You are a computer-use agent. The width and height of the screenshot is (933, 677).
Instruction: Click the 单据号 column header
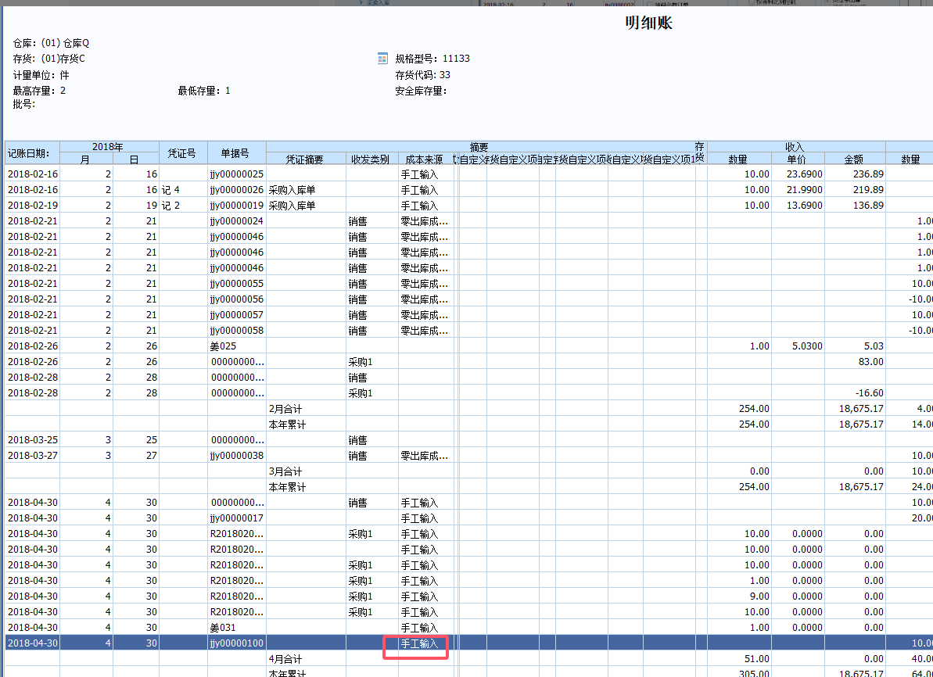(x=236, y=152)
